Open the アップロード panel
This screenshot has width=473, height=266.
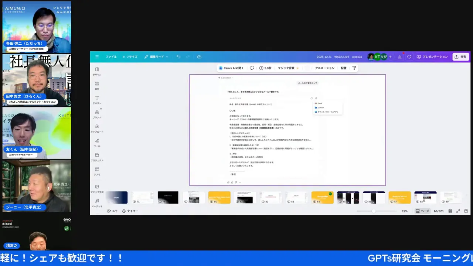97,129
